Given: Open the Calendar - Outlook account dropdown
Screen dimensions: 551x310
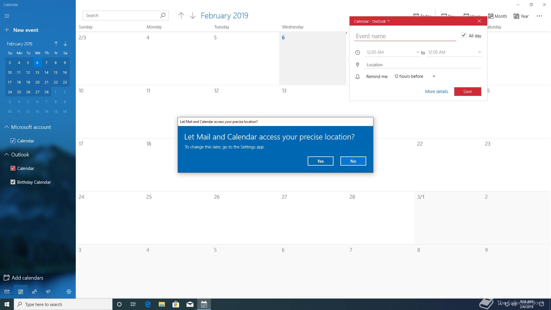Looking at the screenshot, I should point(372,21).
